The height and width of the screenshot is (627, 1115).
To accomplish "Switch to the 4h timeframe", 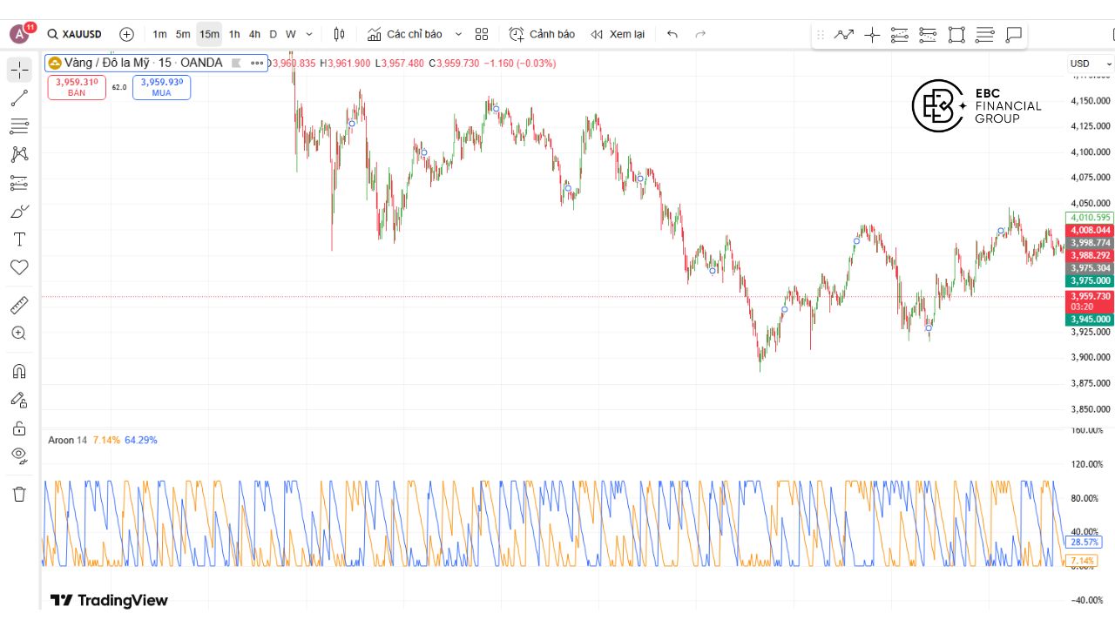I will coord(254,34).
